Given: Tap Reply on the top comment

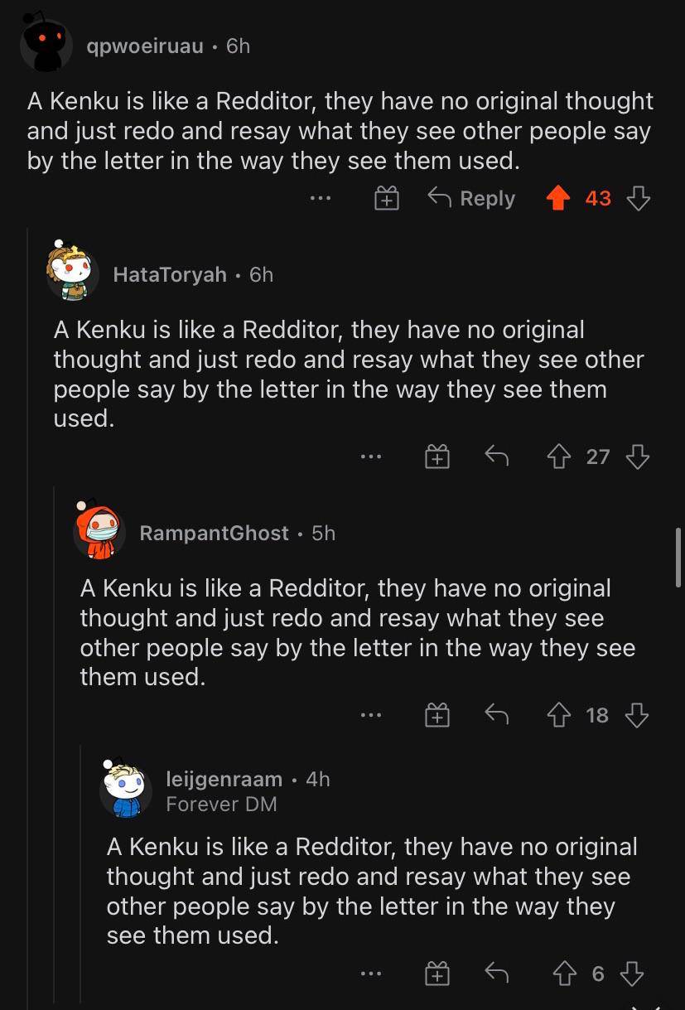Looking at the screenshot, I should [470, 198].
